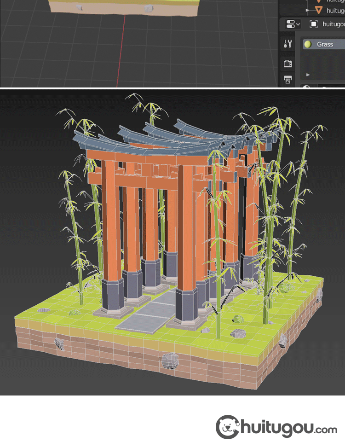Viewport: 345px width, 442px height.
Task: Click the bear logo icon
Action: click(x=227, y=427)
